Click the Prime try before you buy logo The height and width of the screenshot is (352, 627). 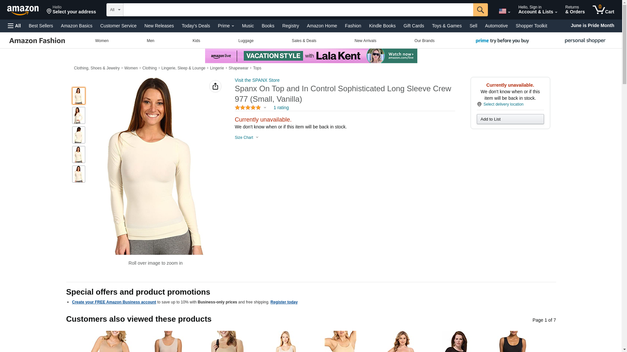click(502, 41)
